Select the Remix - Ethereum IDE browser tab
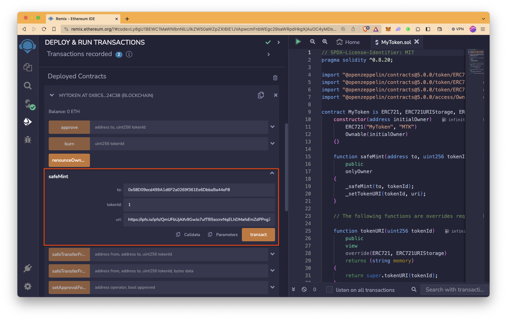Viewport: 507px width, 320px height. [x=83, y=19]
